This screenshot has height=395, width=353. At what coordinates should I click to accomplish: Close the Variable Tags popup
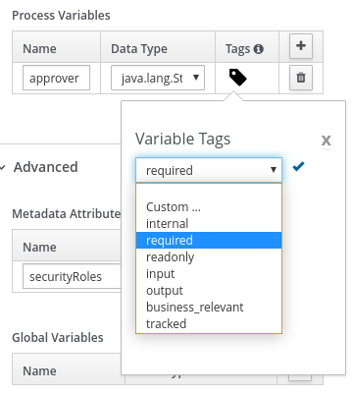pyautogui.click(x=326, y=141)
